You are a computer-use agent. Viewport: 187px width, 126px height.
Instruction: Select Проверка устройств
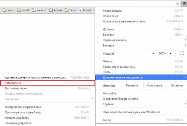pyautogui.click(x=47, y=123)
